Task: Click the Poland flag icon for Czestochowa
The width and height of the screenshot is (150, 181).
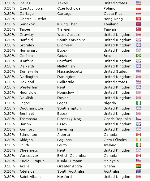Action: [x=139, y=8]
